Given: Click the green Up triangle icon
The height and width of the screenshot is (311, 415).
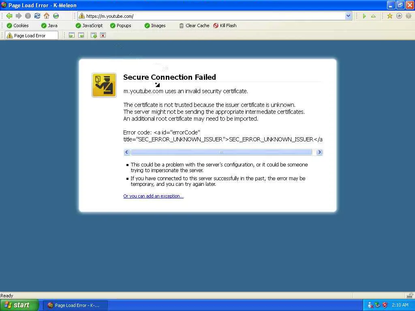Looking at the screenshot, I should tap(373, 16).
